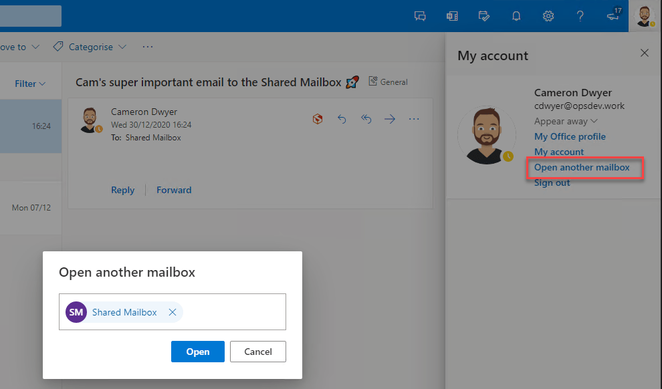
Task: Expand the Filter dropdown
Action: click(30, 84)
